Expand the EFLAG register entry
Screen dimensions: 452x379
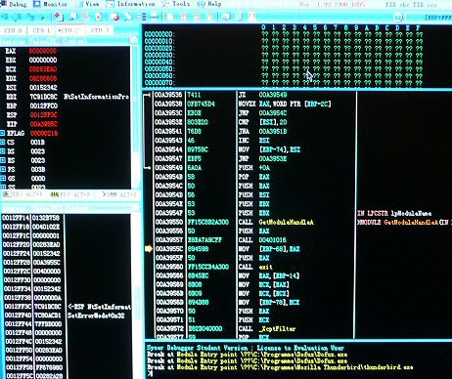pyautogui.click(x=3, y=133)
